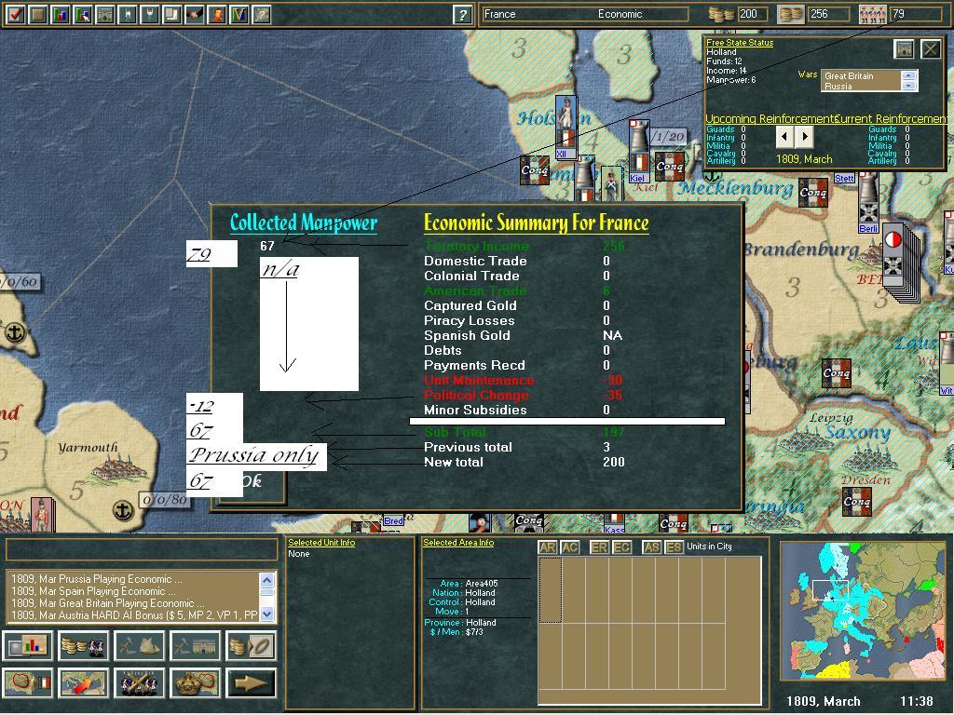Viewport: 954px width, 715px height.
Task: Click the Conq marker in Mecklenburg
Action: click(812, 192)
